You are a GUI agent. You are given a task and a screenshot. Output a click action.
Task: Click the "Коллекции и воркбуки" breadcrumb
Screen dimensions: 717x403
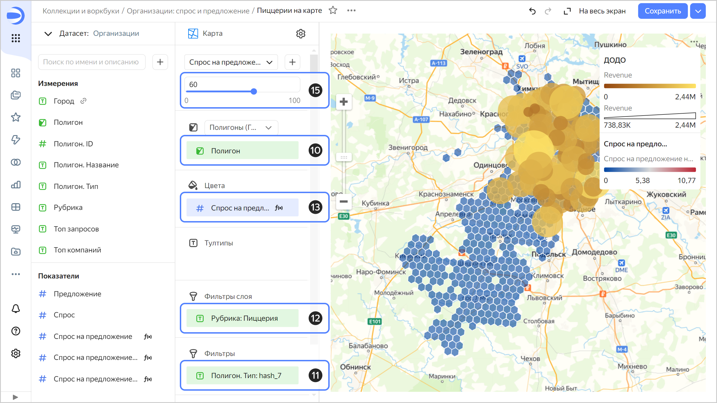click(x=81, y=11)
